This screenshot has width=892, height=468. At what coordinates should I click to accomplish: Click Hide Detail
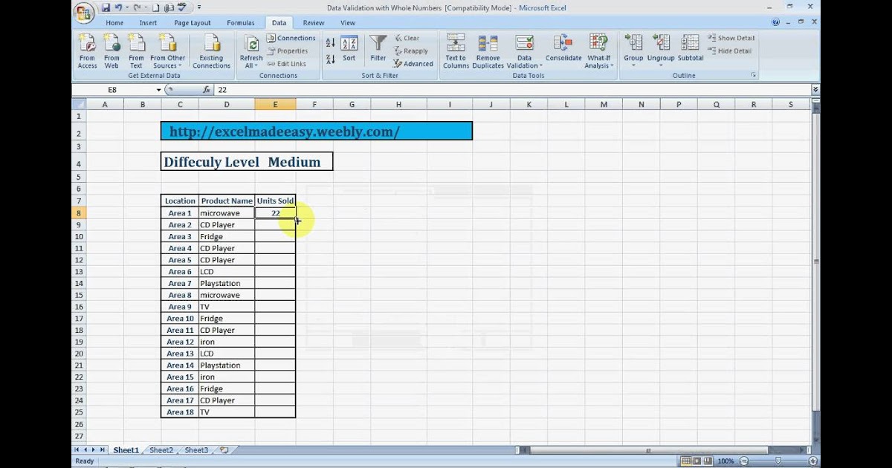[x=730, y=51]
